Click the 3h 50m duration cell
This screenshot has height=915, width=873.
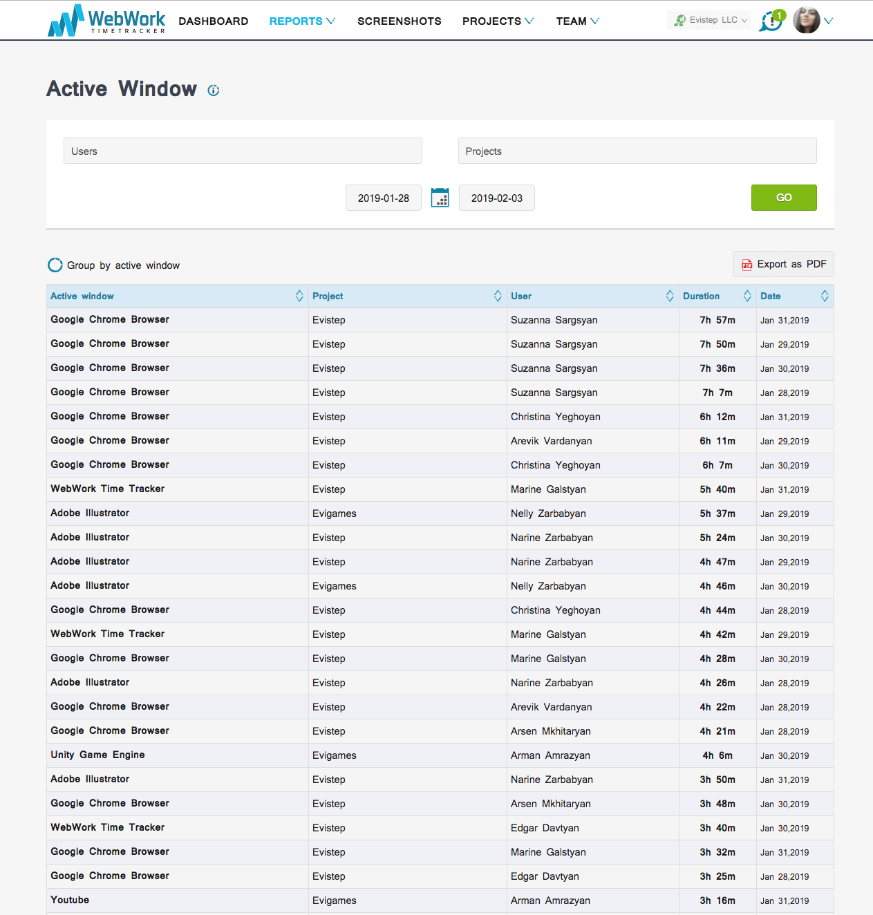click(717, 780)
